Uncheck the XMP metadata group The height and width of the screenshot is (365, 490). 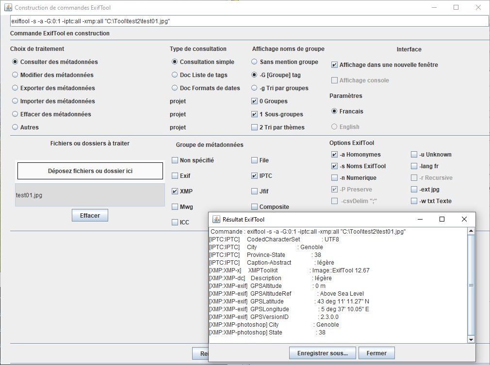pyautogui.click(x=175, y=191)
